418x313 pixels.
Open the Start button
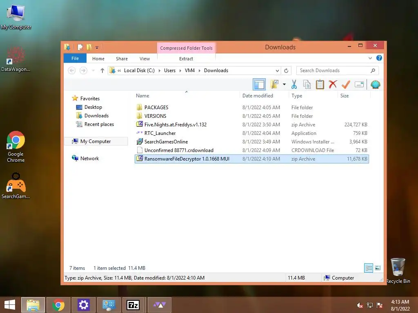(10, 305)
